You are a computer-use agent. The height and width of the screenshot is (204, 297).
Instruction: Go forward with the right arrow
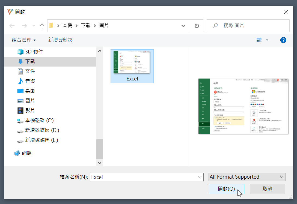click(x=24, y=26)
